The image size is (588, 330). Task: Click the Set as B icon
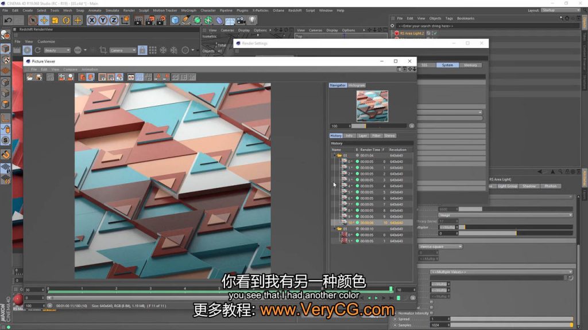(x=166, y=77)
